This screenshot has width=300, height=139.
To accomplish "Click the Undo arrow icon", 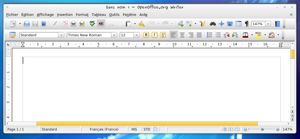I will 152,24.
